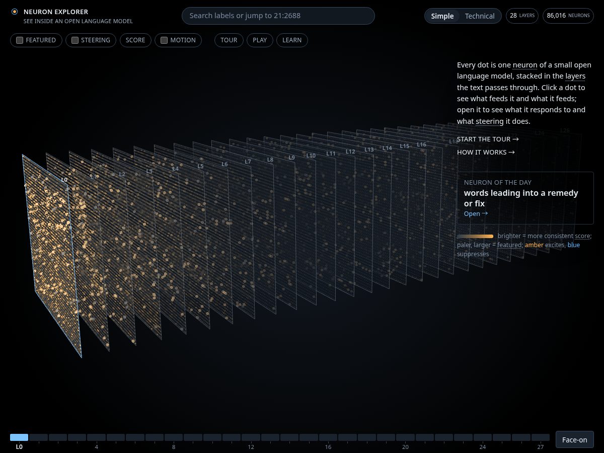Click the 'amber' legend word
This screenshot has width=604, height=453.
point(534,245)
